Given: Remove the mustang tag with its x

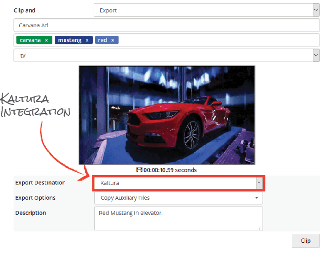Looking at the screenshot, I should [87, 40].
